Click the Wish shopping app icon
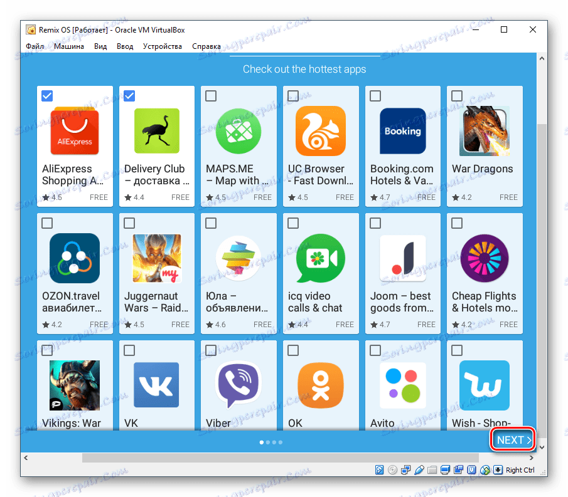The image size is (568, 497). point(485,385)
